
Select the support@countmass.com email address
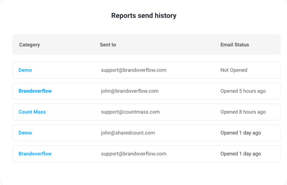tap(130, 112)
